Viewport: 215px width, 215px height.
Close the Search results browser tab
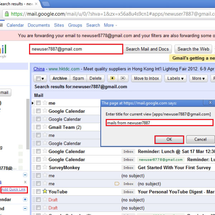tap(36, 4)
